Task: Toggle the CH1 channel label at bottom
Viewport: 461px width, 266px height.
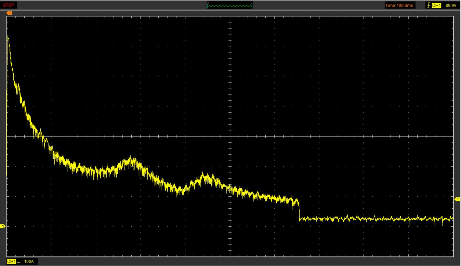Action: (11, 262)
